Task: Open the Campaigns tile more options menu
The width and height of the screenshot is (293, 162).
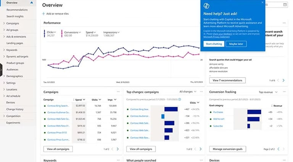Action: (118, 92)
